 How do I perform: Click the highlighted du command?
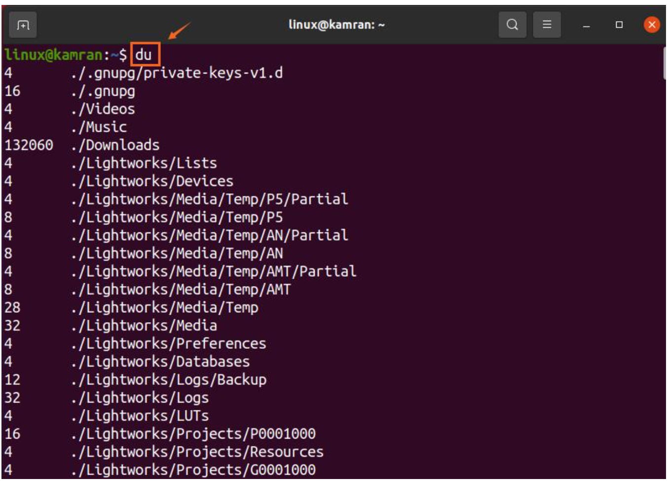coord(144,55)
